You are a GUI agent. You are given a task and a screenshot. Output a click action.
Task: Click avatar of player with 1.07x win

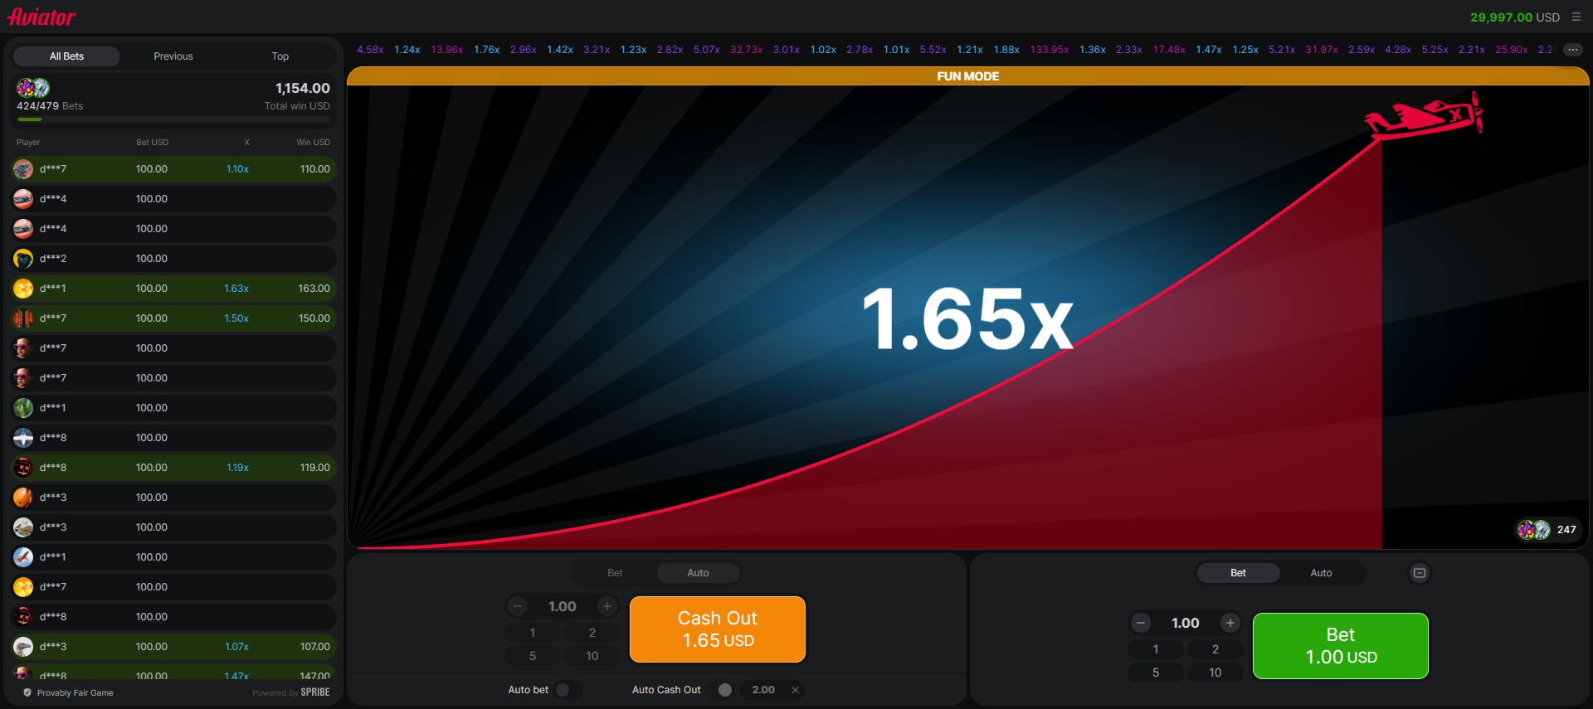click(23, 647)
